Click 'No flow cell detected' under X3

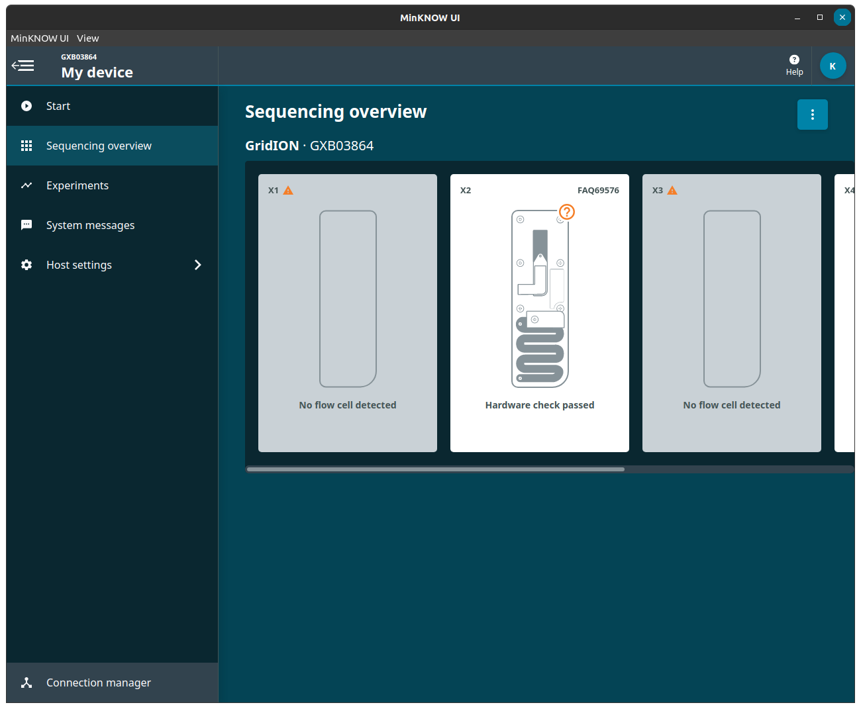(732, 405)
